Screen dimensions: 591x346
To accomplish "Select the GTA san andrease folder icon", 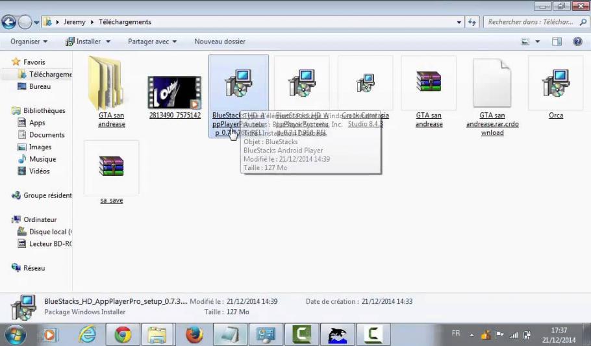I will coord(107,83).
